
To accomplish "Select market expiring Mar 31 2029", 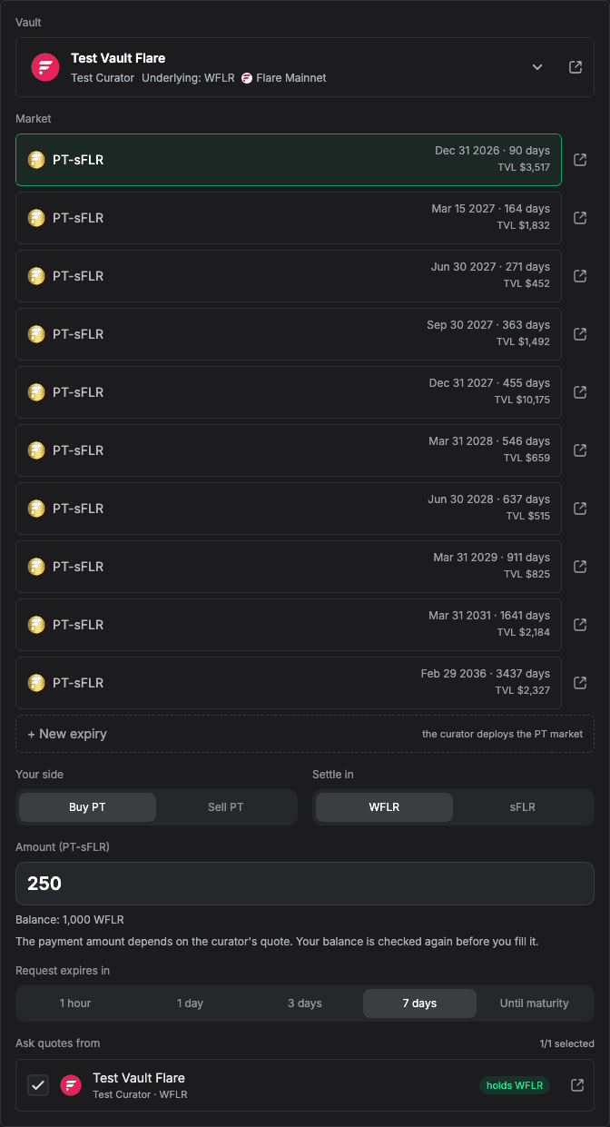I will 289,567.
